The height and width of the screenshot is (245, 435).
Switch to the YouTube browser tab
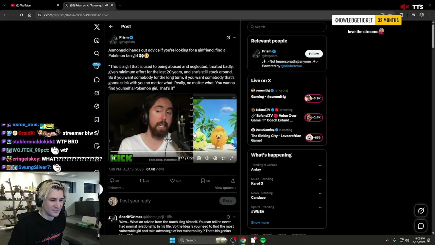[x=34, y=5]
